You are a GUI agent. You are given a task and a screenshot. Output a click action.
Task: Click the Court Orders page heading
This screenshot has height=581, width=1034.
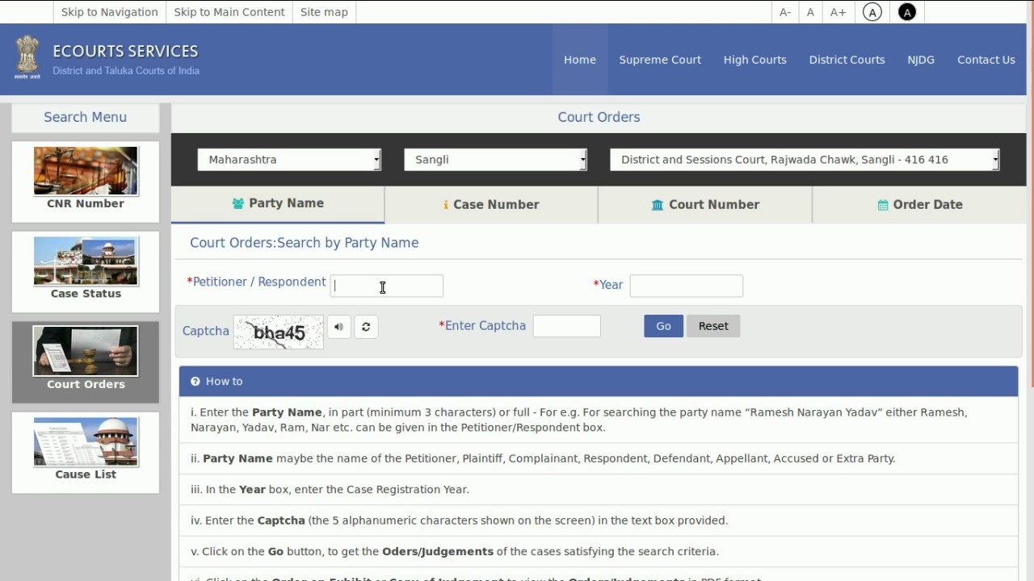tap(599, 117)
